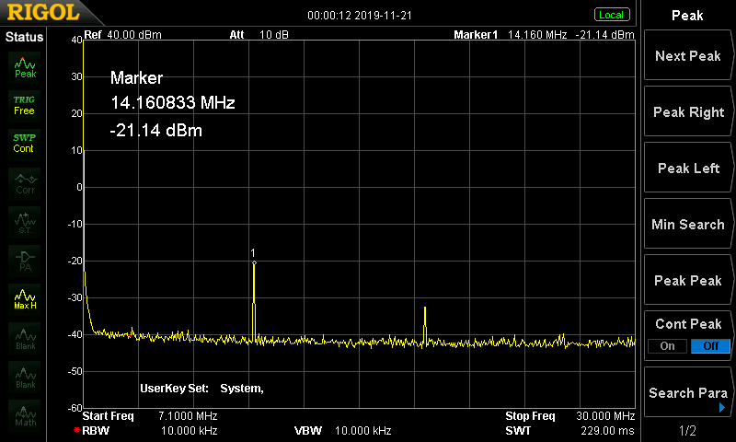This screenshot has width=736, height=442.
Task: Select the TRIG Free status icon
Action: 24,104
